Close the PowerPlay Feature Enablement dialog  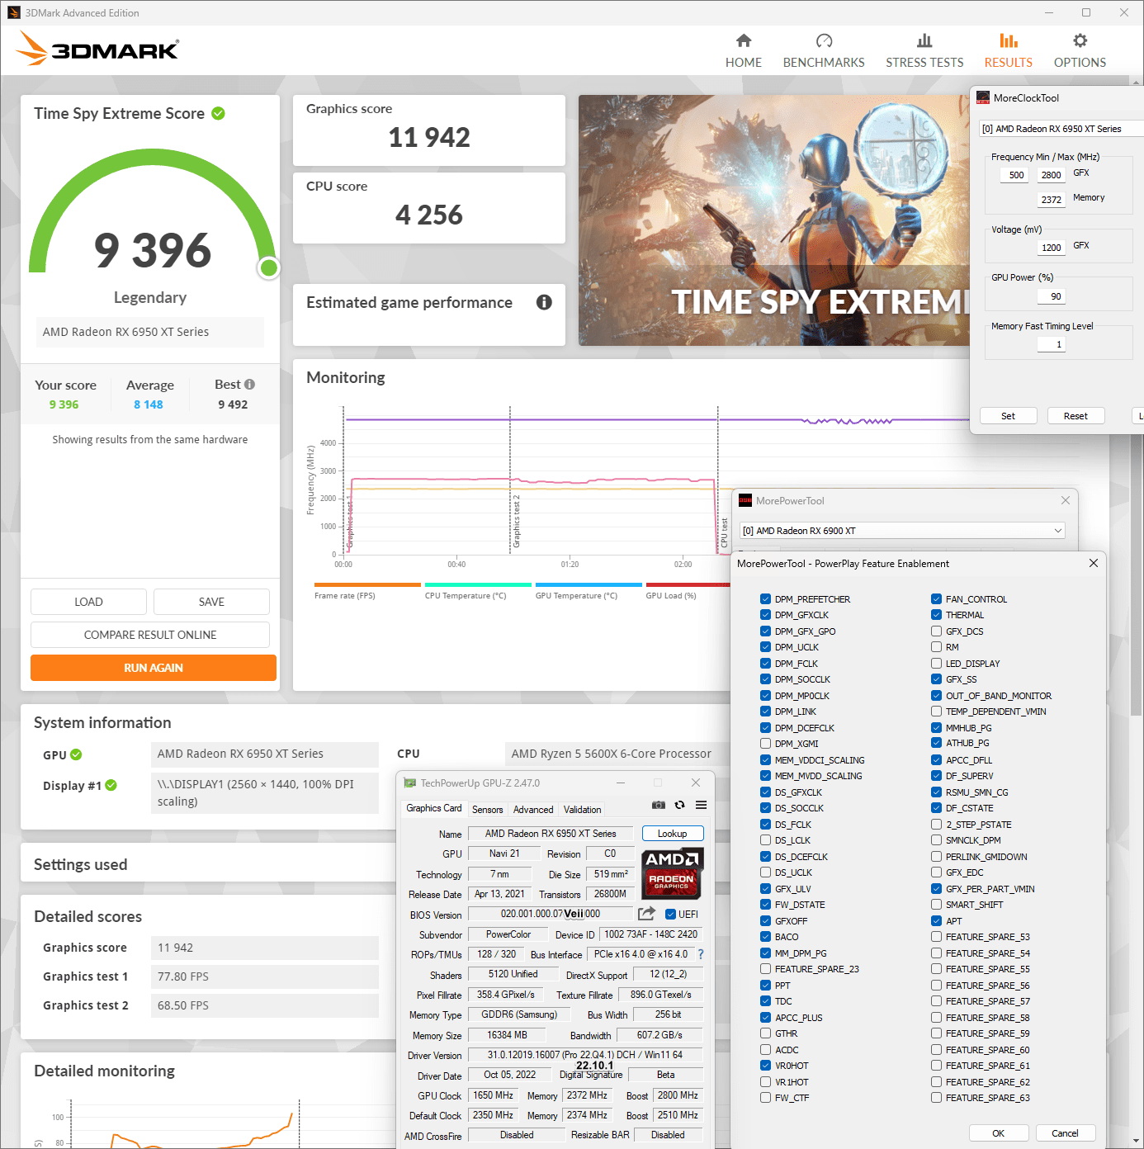click(1094, 563)
